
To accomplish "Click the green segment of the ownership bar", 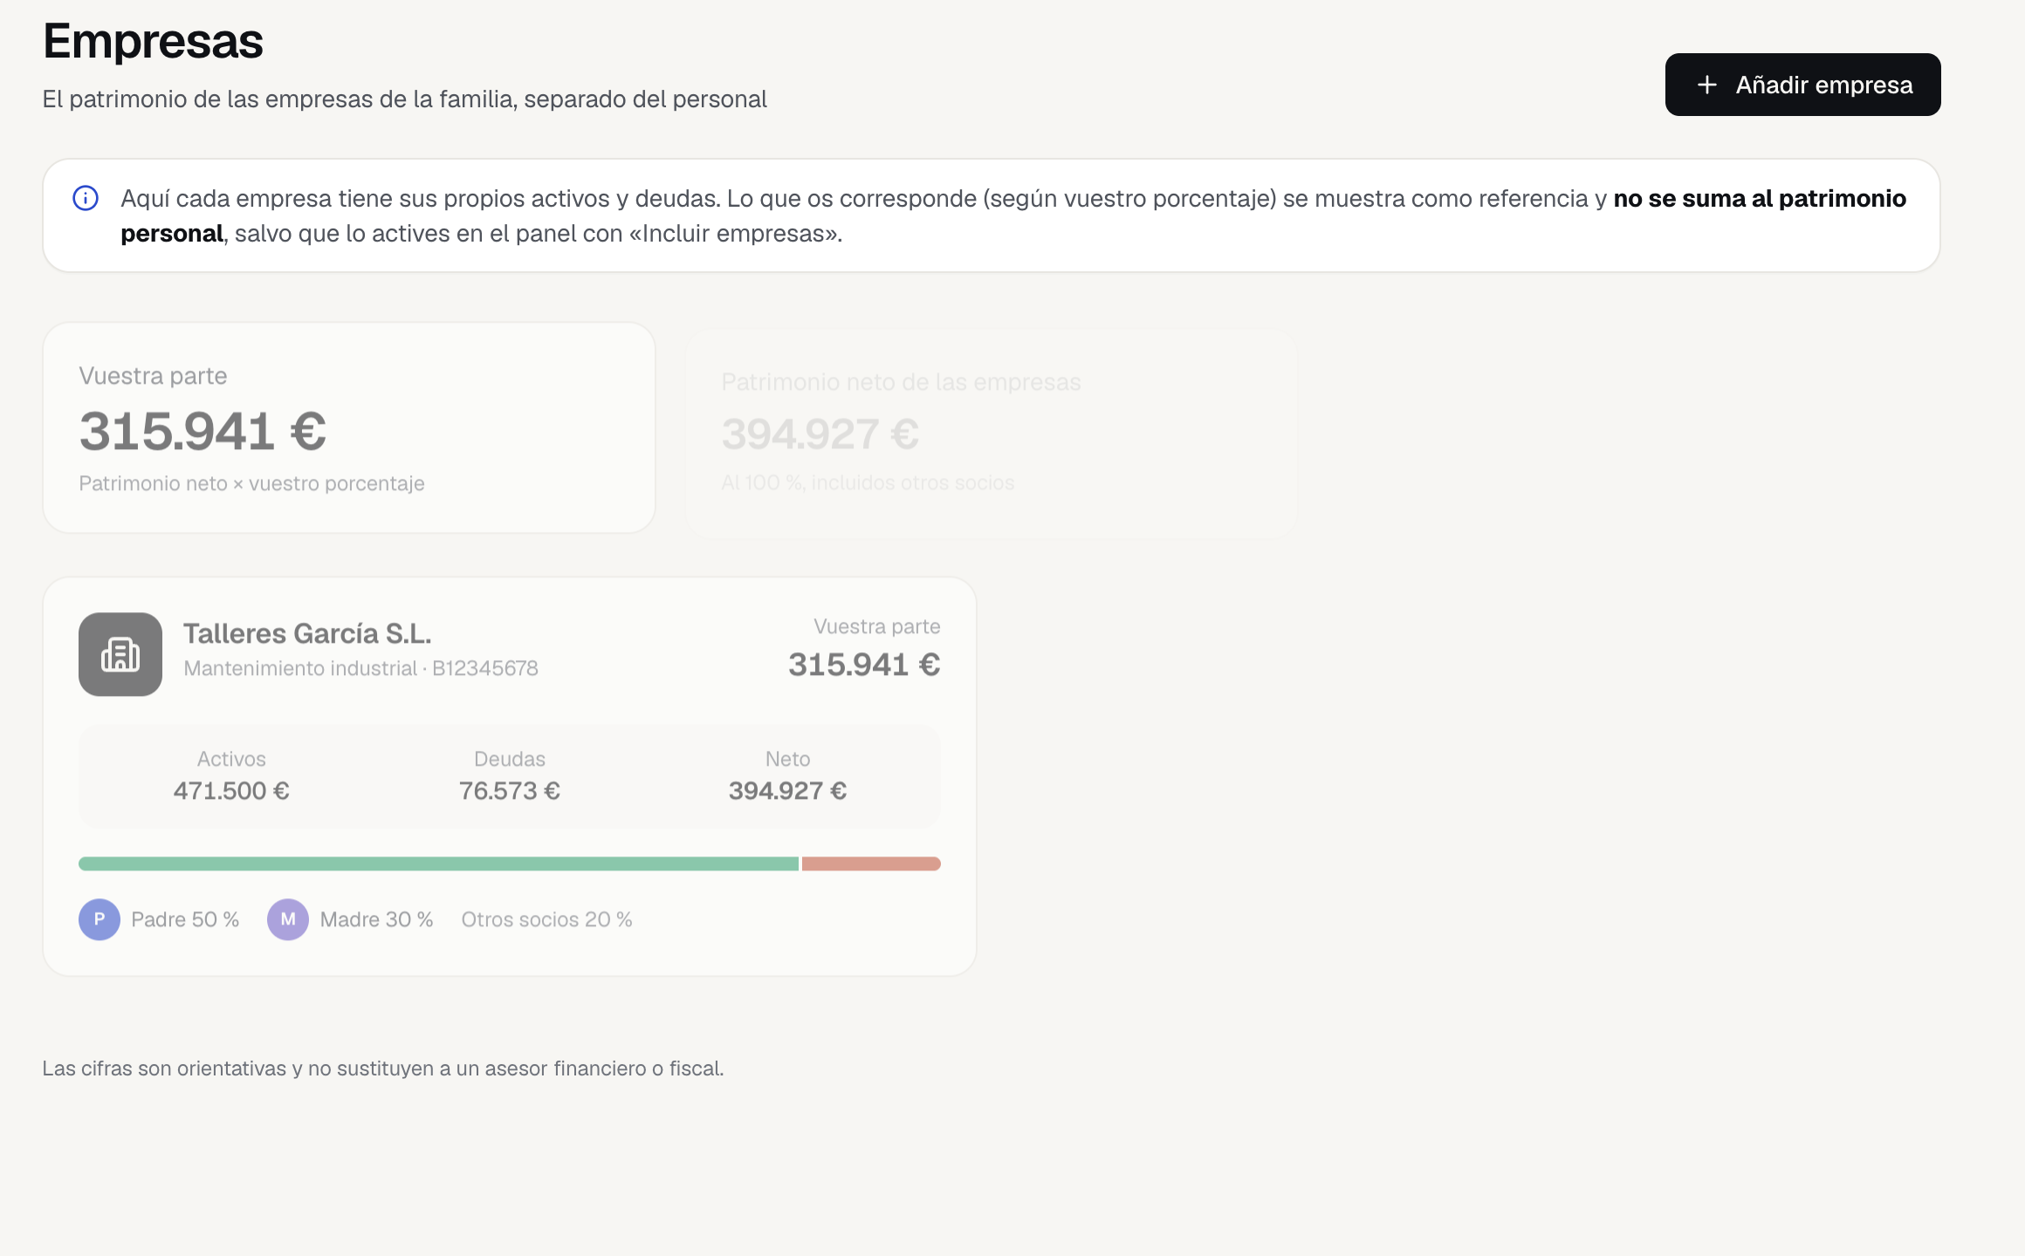I will click(438, 863).
